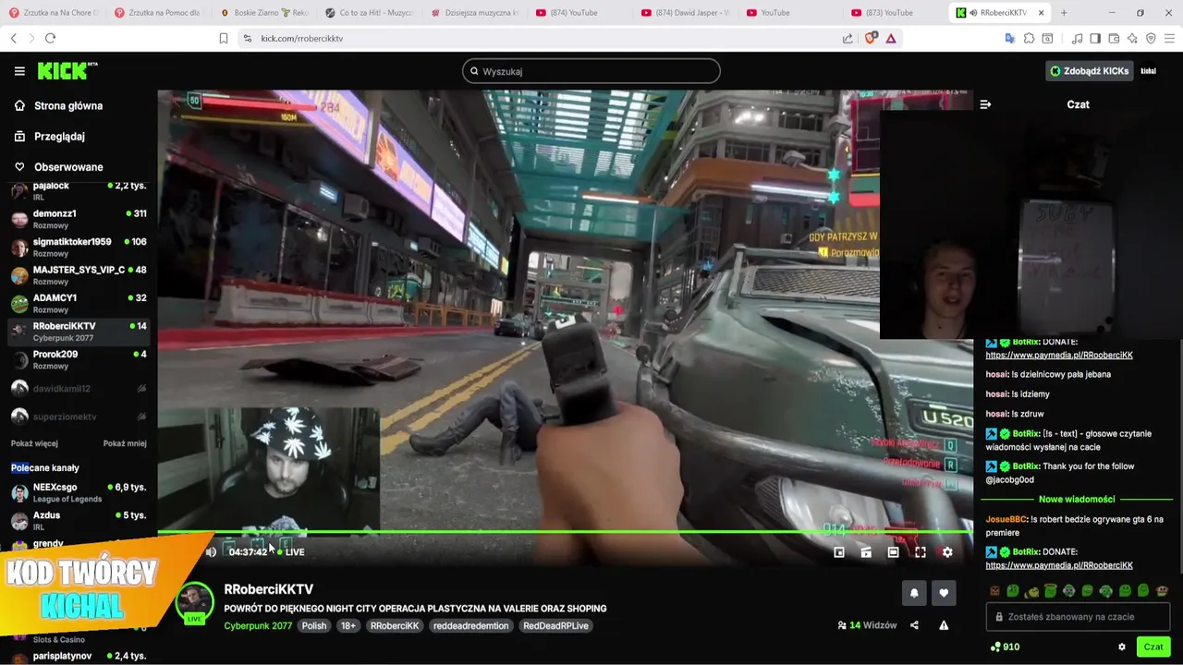Switch to the Boskie Ziarno browser tab
1183x665 pixels.
[265, 13]
